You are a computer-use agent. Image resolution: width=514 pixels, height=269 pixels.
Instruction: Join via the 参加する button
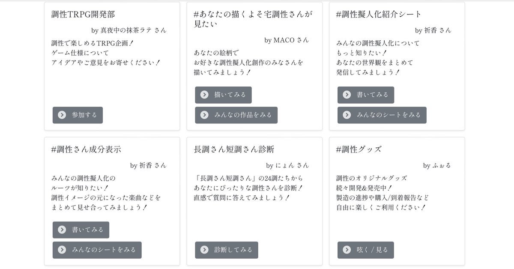[x=78, y=115]
